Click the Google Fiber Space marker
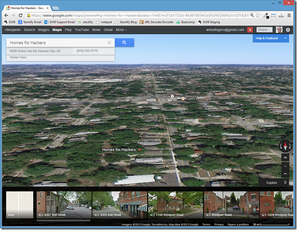This screenshot has height=230, width=297. coord(172,96)
